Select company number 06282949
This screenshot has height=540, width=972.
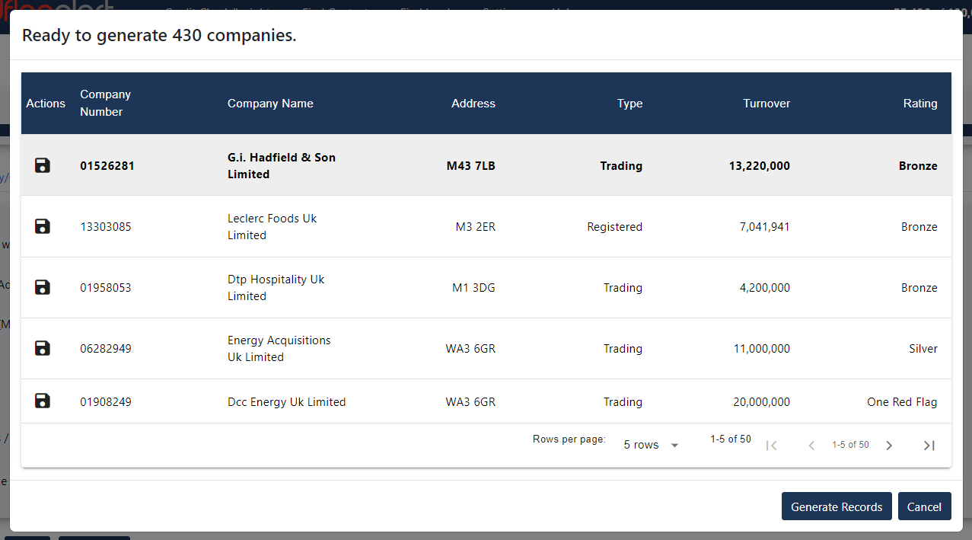pyautogui.click(x=106, y=349)
